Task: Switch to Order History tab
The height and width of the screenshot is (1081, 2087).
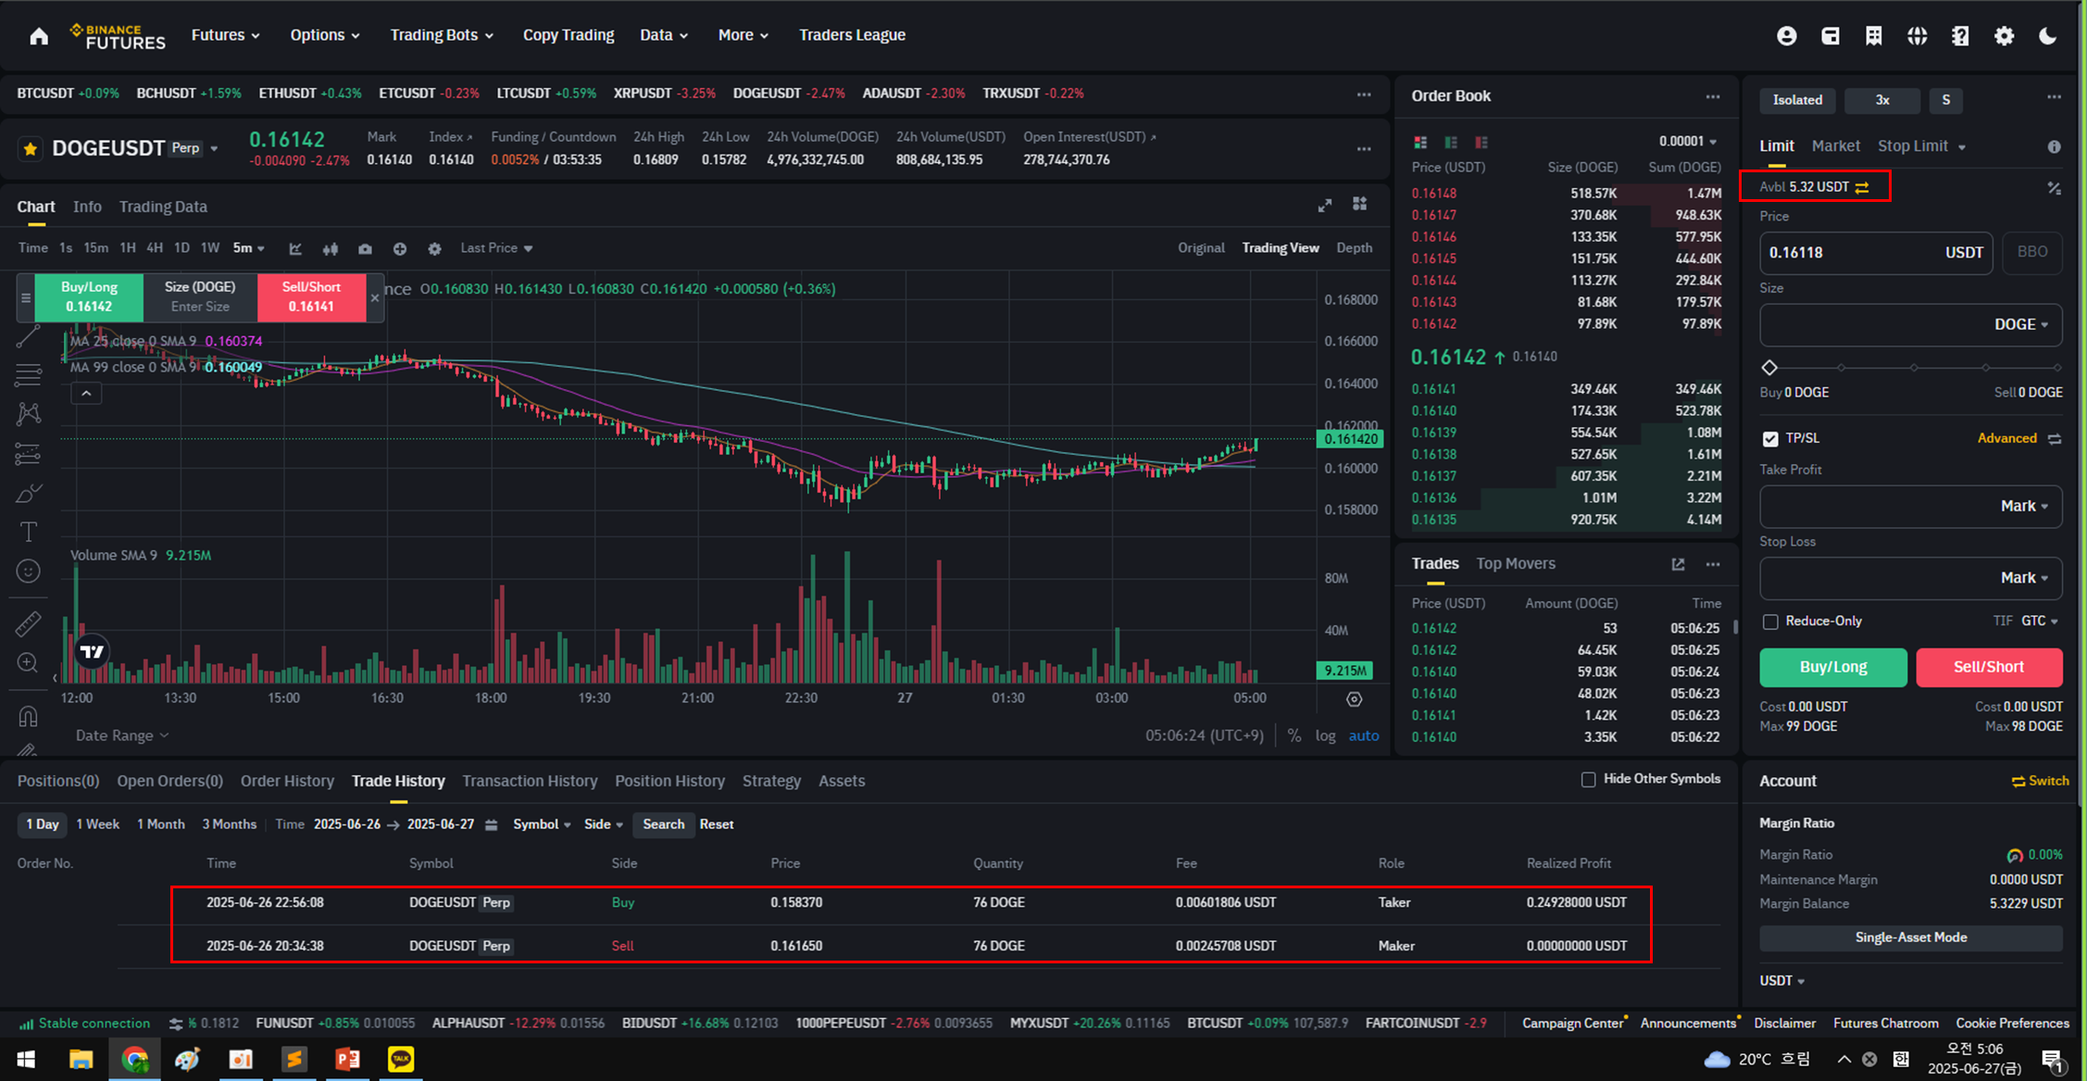Action: 287,781
